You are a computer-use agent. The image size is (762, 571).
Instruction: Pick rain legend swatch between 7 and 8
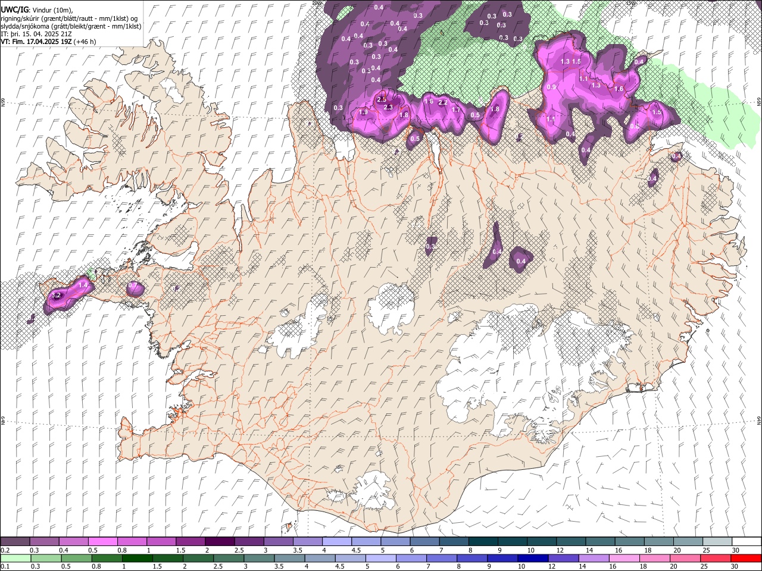point(442,559)
